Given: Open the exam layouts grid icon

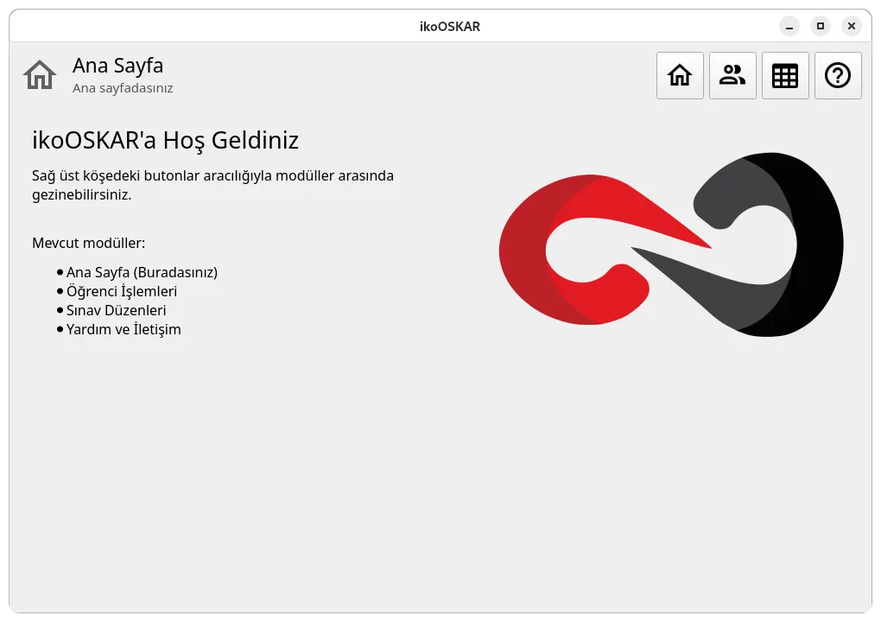Looking at the screenshot, I should point(785,75).
